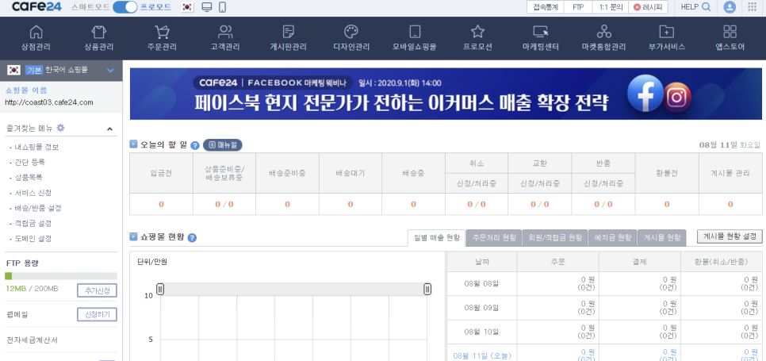Image resolution: width=766 pixels, height=361 pixels.
Task: Click the 08월 10일 date cell
Action: 481,332
